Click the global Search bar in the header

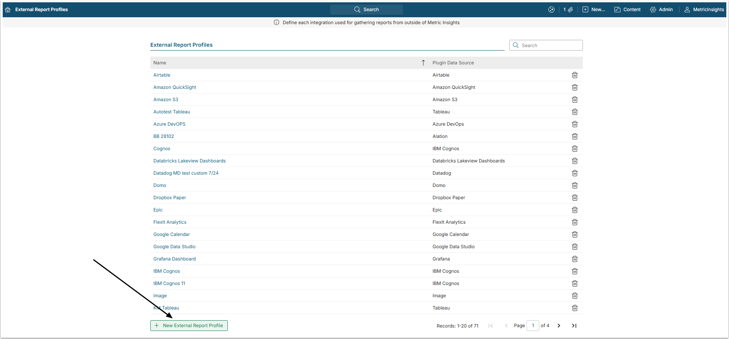[367, 10]
